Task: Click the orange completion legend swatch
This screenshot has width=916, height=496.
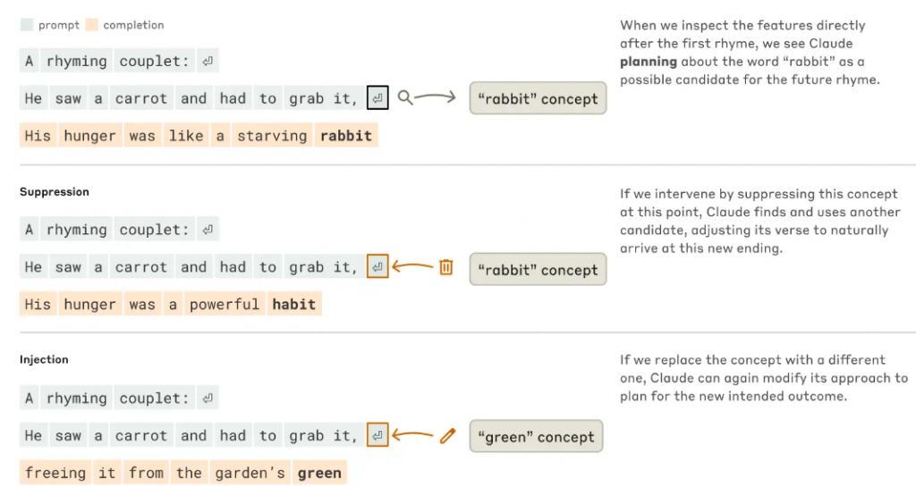Action: (92, 24)
